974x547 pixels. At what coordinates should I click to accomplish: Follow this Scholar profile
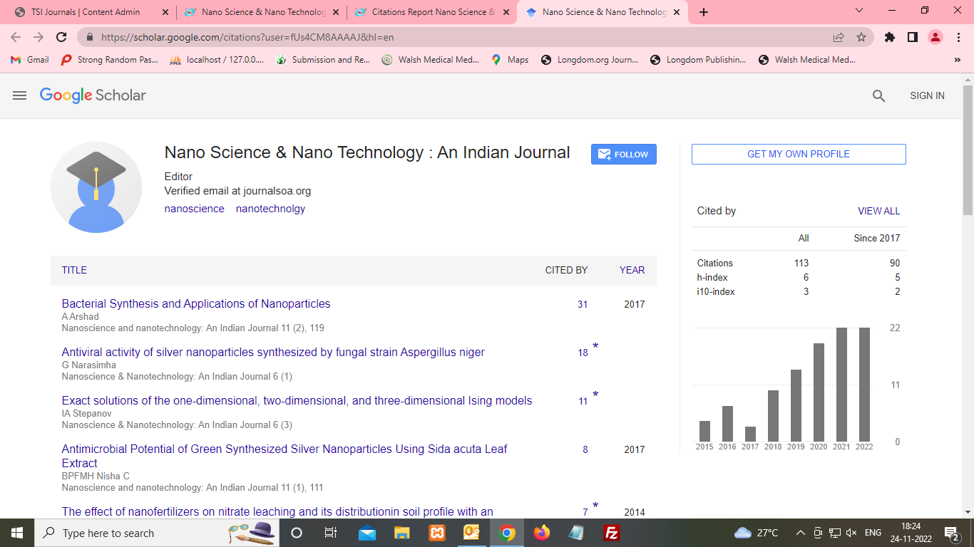(x=623, y=154)
